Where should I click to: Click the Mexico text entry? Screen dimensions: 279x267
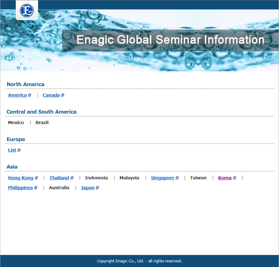[x=16, y=123]
